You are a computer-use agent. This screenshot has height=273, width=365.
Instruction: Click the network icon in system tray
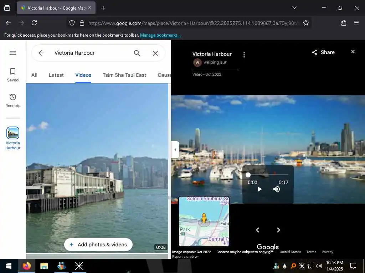(x=310, y=266)
